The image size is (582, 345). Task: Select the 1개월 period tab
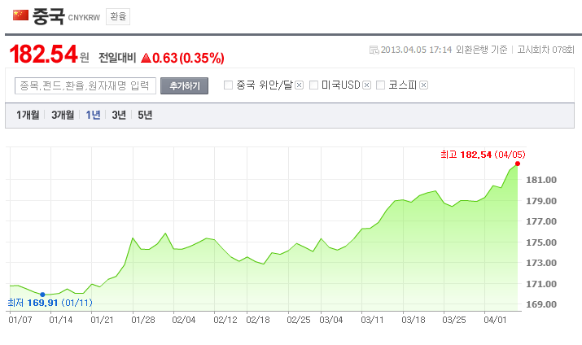click(28, 115)
